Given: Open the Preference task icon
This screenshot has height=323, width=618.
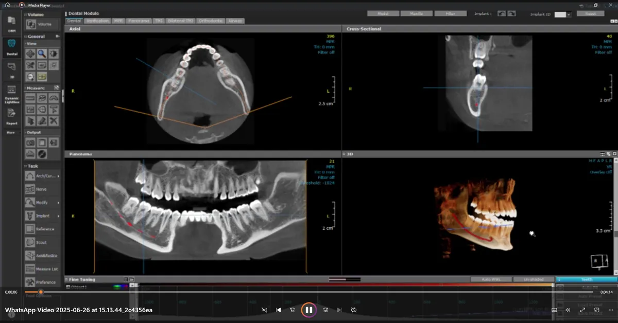Looking at the screenshot, I should pyautogui.click(x=30, y=282).
